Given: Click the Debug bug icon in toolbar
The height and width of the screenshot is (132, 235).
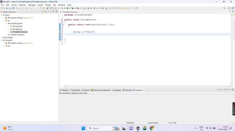Looking at the screenshot, I should [62, 8].
